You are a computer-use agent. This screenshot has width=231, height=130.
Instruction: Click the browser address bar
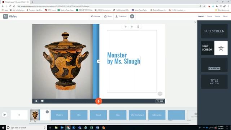(x=109, y=6)
